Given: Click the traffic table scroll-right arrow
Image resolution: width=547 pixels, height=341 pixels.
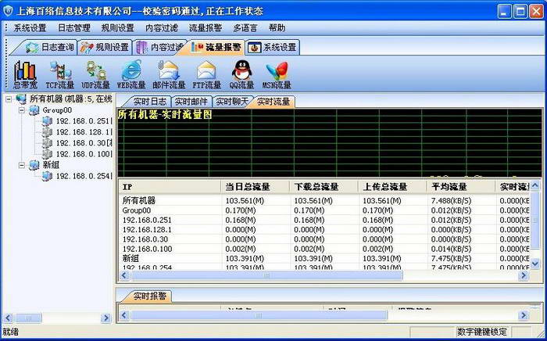Looking at the screenshot, I should (x=524, y=276).
